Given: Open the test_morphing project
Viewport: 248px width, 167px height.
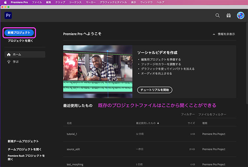Looking at the screenshot, I should tap(75, 164).
